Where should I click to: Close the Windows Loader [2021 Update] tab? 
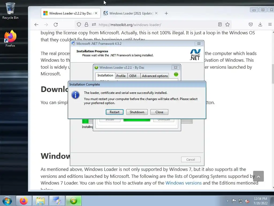point(156,13)
